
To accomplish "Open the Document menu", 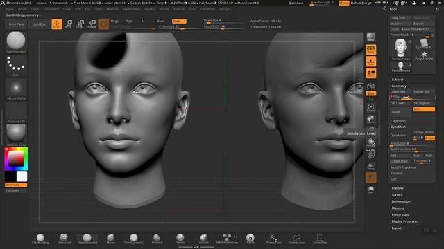I will coord(51,9).
